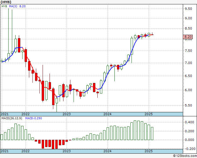The height and width of the screenshot is (158, 197).
Task: Click 2023 on the MACD panel time axis
Action: click(67, 151)
